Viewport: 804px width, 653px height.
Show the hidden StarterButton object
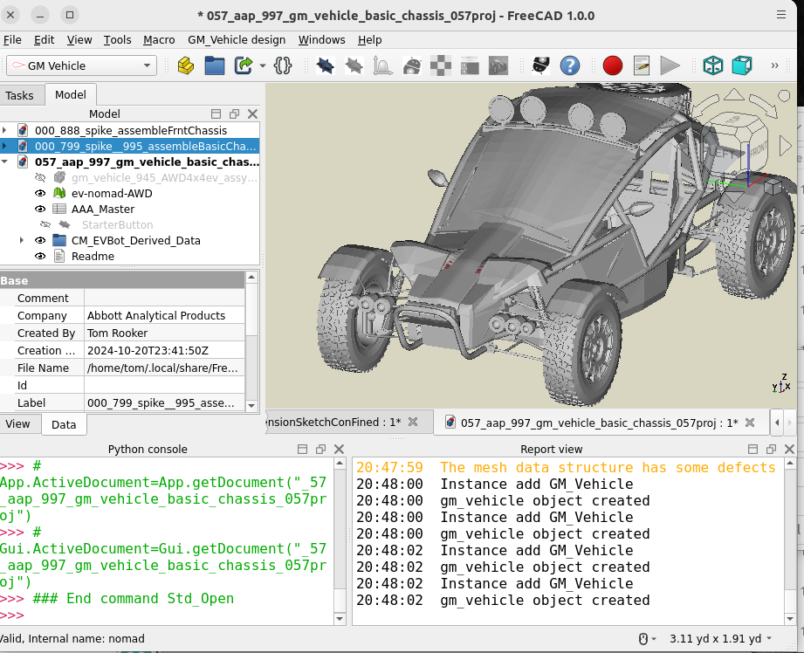(45, 224)
